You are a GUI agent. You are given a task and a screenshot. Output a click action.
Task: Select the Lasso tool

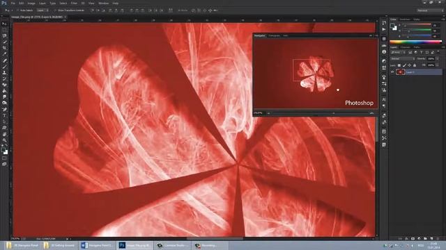[x=4, y=36]
